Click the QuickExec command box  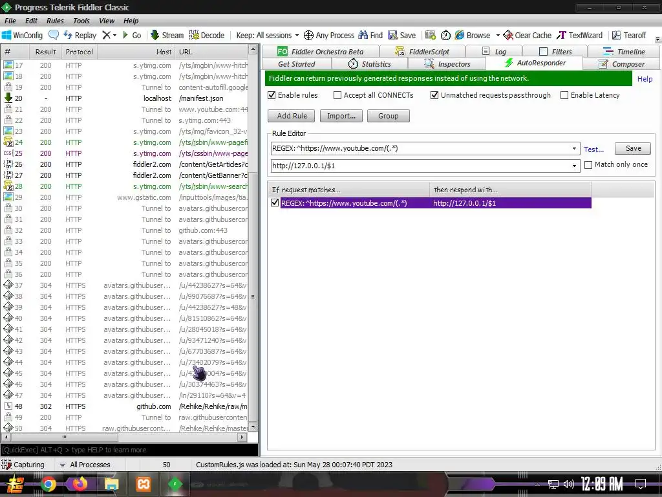(129, 450)
